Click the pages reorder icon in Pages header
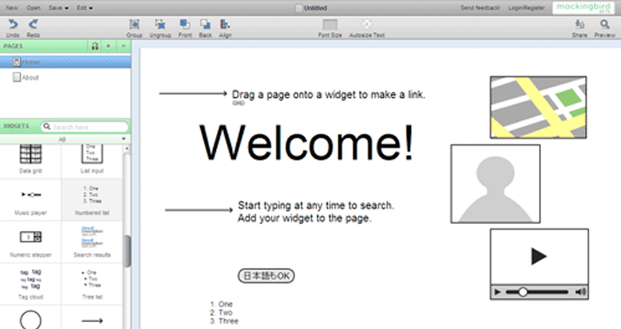This screenshot has height=329, width=621. [x=94, y=47]
